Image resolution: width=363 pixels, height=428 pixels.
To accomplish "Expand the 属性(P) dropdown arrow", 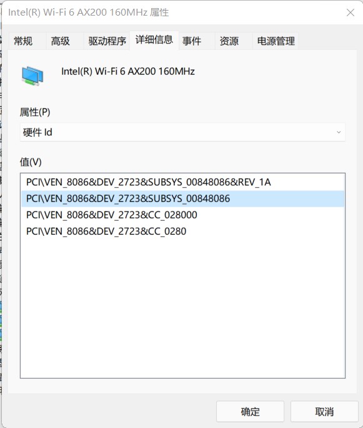I will [339, 132].
